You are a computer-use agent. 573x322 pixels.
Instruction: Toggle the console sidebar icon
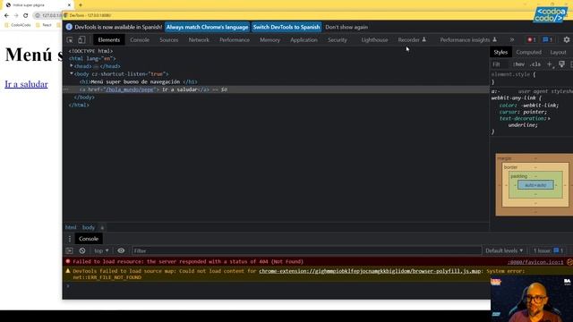click(x=69, y=250)
